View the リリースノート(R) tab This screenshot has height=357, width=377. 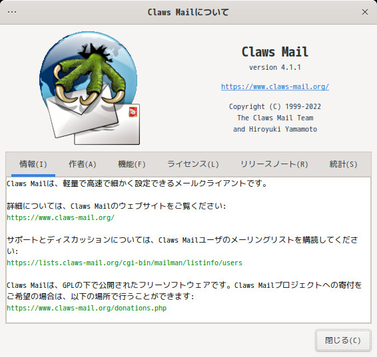point(274,164)
